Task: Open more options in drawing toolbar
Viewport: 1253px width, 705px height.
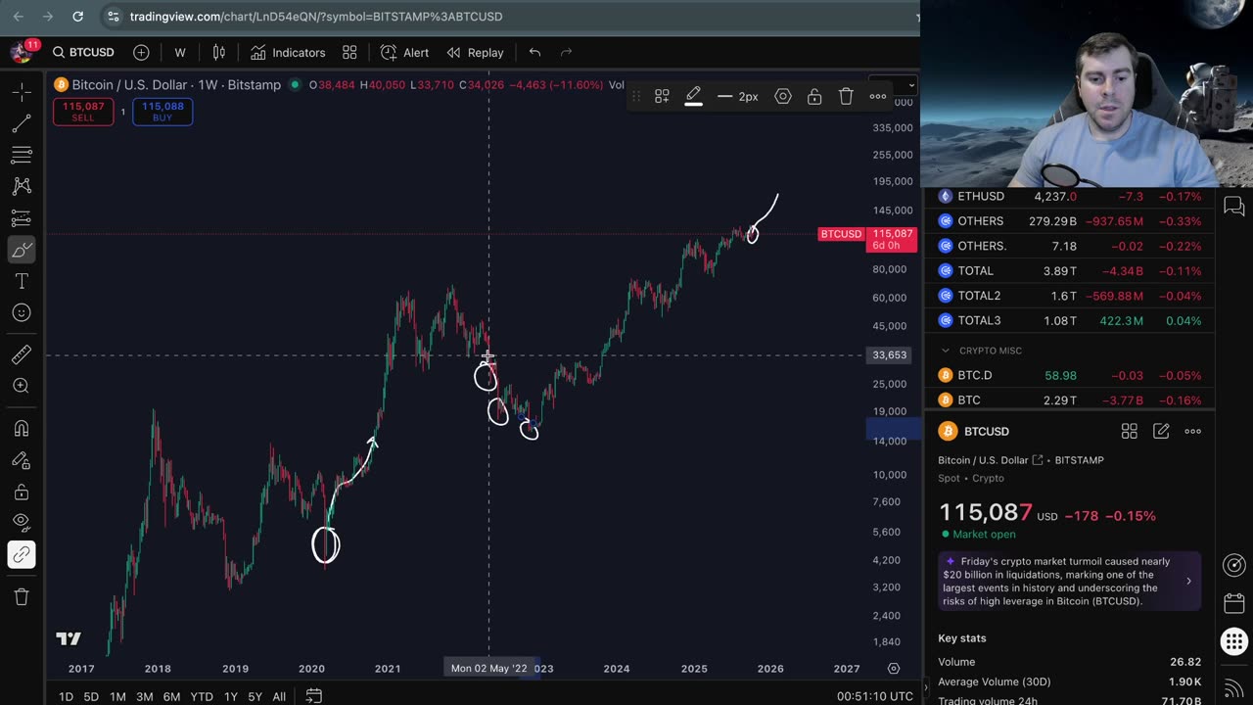Action: (878, 96)
